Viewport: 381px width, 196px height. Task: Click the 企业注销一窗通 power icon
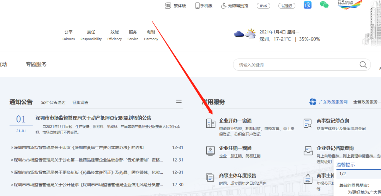(210, 151)
